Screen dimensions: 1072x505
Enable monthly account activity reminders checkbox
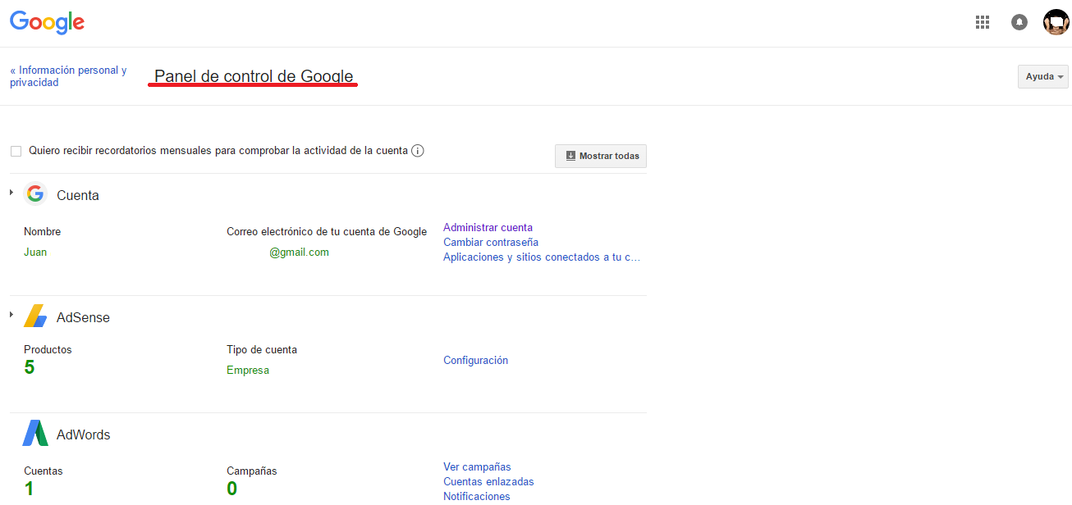(16, 151)
